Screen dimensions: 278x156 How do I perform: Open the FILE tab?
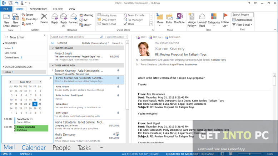(6, 9)
